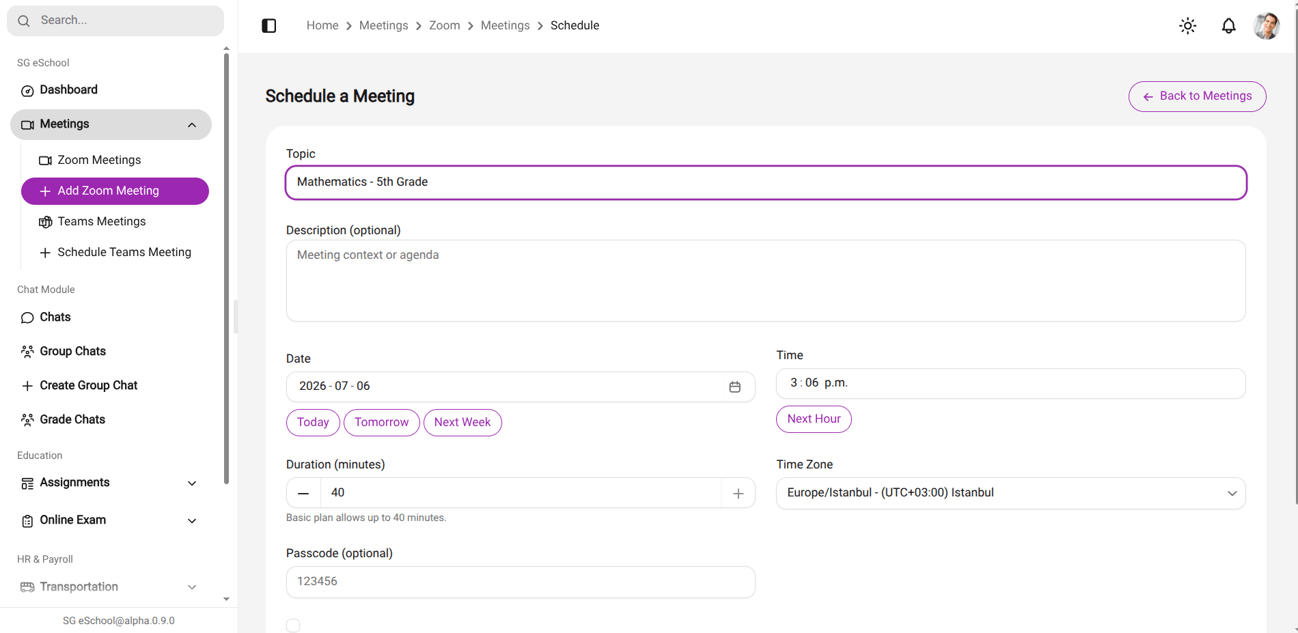Switch the light/dark theme sun icon

(x=1188, y=26)
